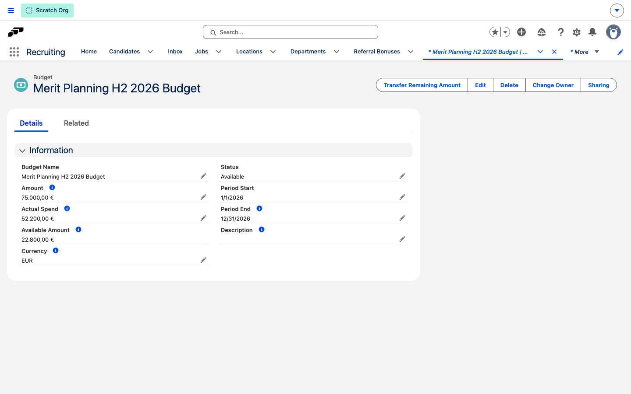Open the Notifications bell
The image size is (631, 394).
592,32
